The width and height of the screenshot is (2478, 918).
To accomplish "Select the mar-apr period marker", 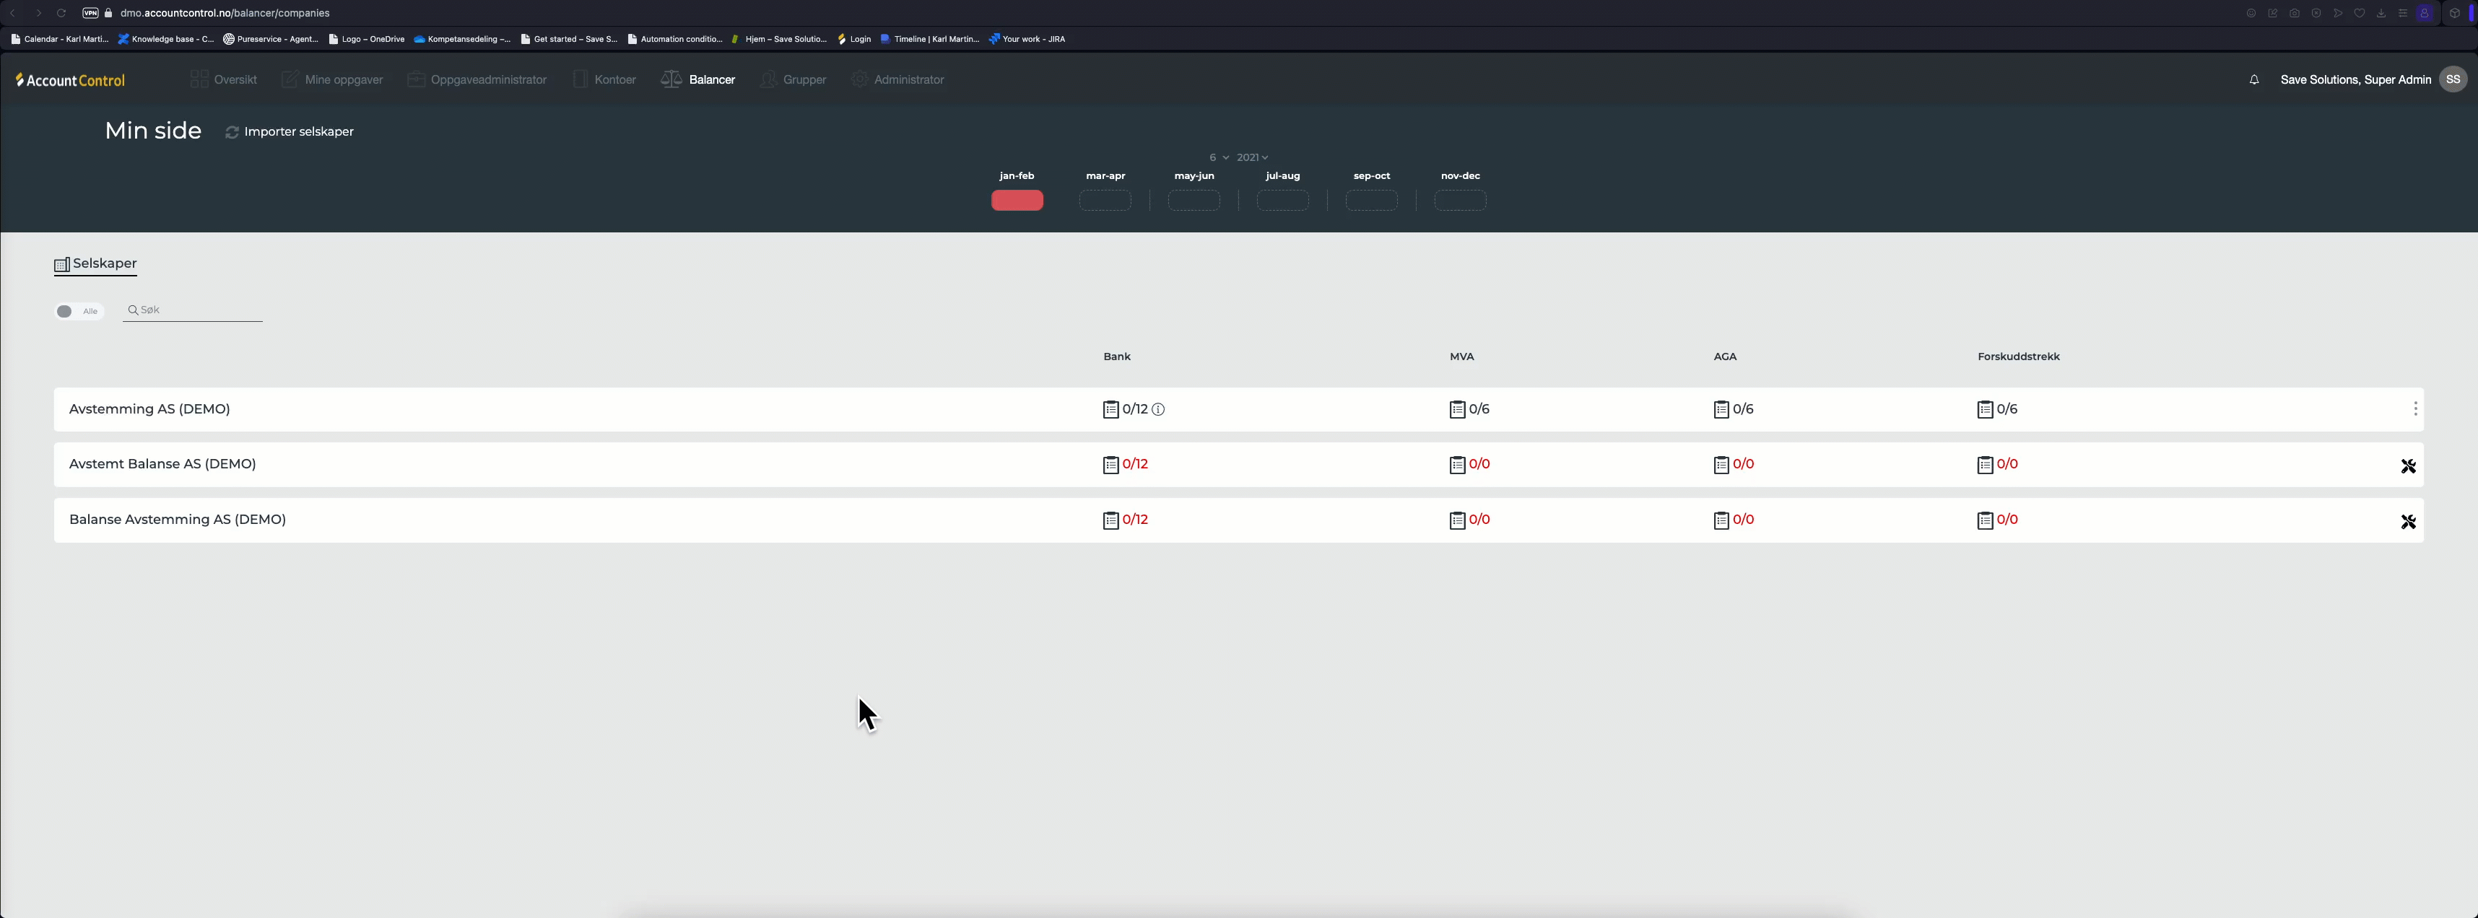I will click(1104, 201).
